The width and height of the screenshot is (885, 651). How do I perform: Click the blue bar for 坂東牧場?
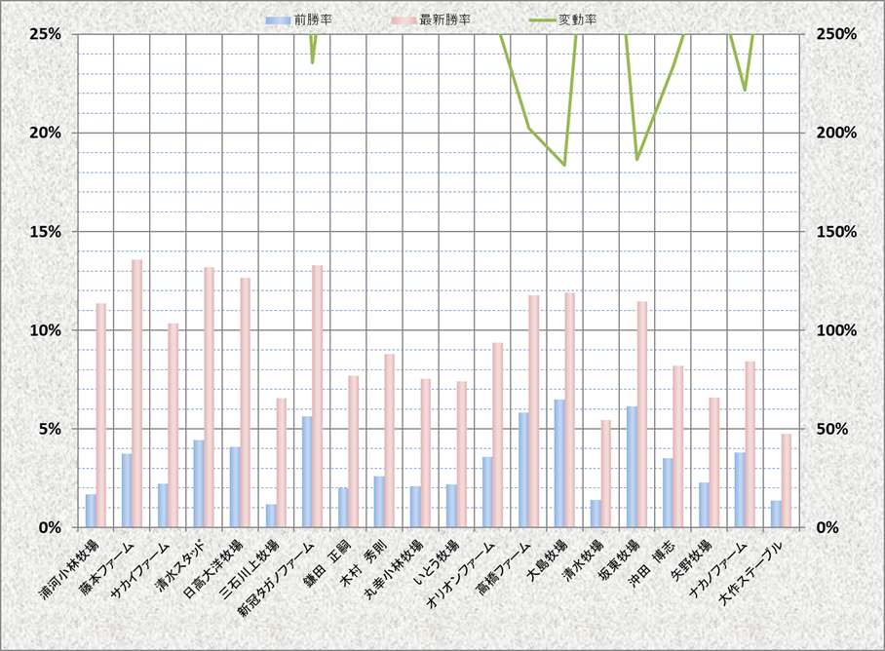coord(632,466)
